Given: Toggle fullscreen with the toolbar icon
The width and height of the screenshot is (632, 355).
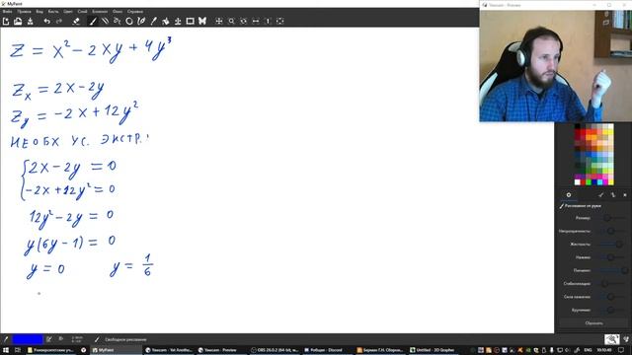Looking at the screenshot, I should (x=280, y=21).
